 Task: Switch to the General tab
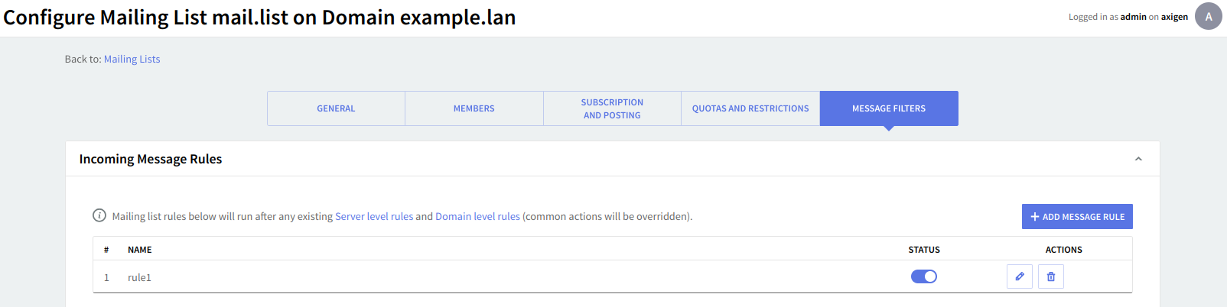(336, 108)
